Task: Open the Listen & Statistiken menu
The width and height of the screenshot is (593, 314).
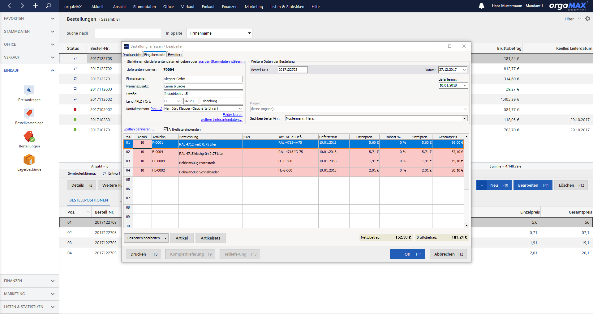Action: pos(287,6)
